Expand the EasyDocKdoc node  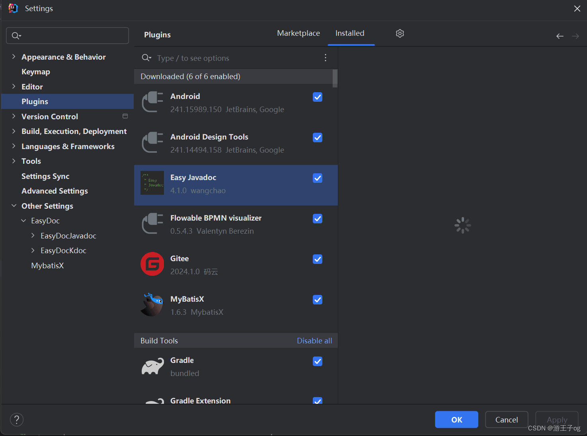tap(33, 250)
